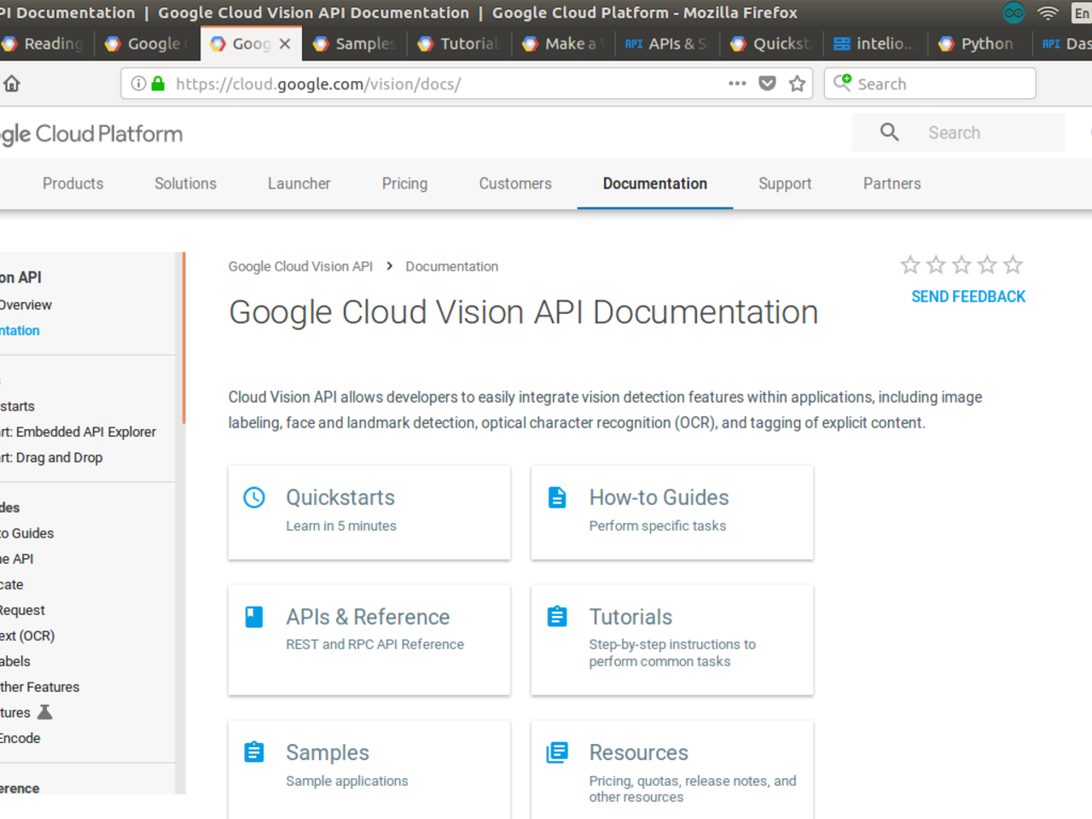
Task: Rate the page five stars
Action: click(x=1013, y=265)
